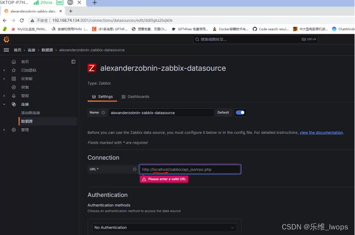355x235 pixels.
Task: Reload the page with refresh icon
Action: (22, 20)
